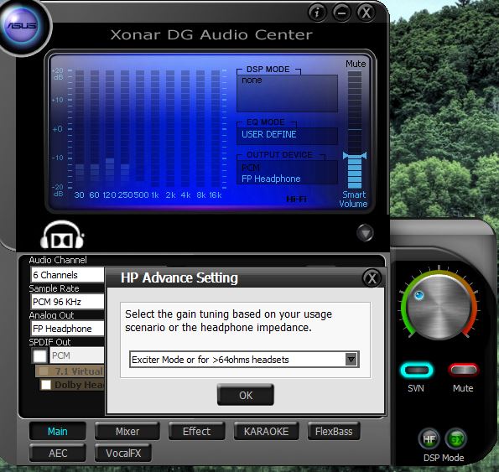
Task: Enable the SPDIF Out checkbox
Action: point(39,355)
